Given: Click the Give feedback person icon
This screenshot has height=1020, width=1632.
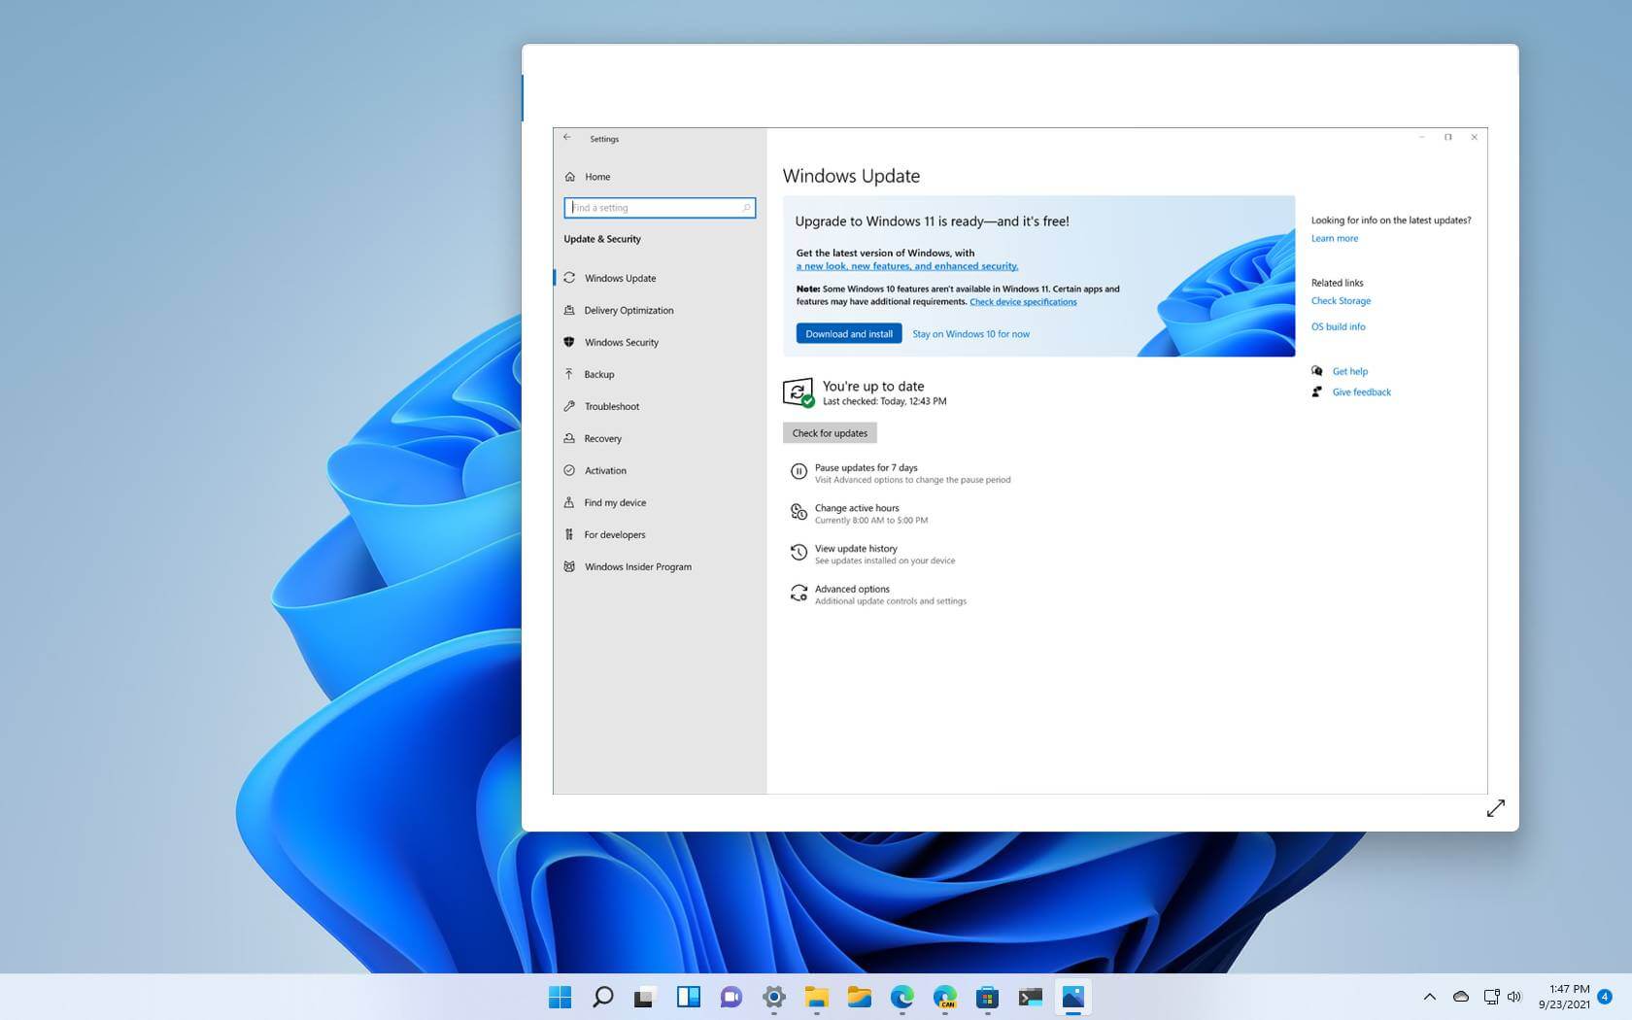Looking at the screenshot, I should click(1317, 392).
